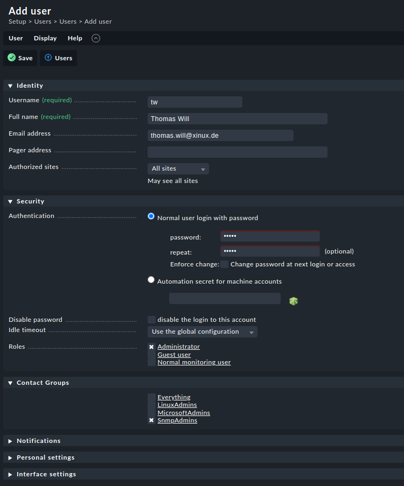The width and height of the screenshot is (404, 486).
Task: Open the Help menu
Action: point(75,38)
